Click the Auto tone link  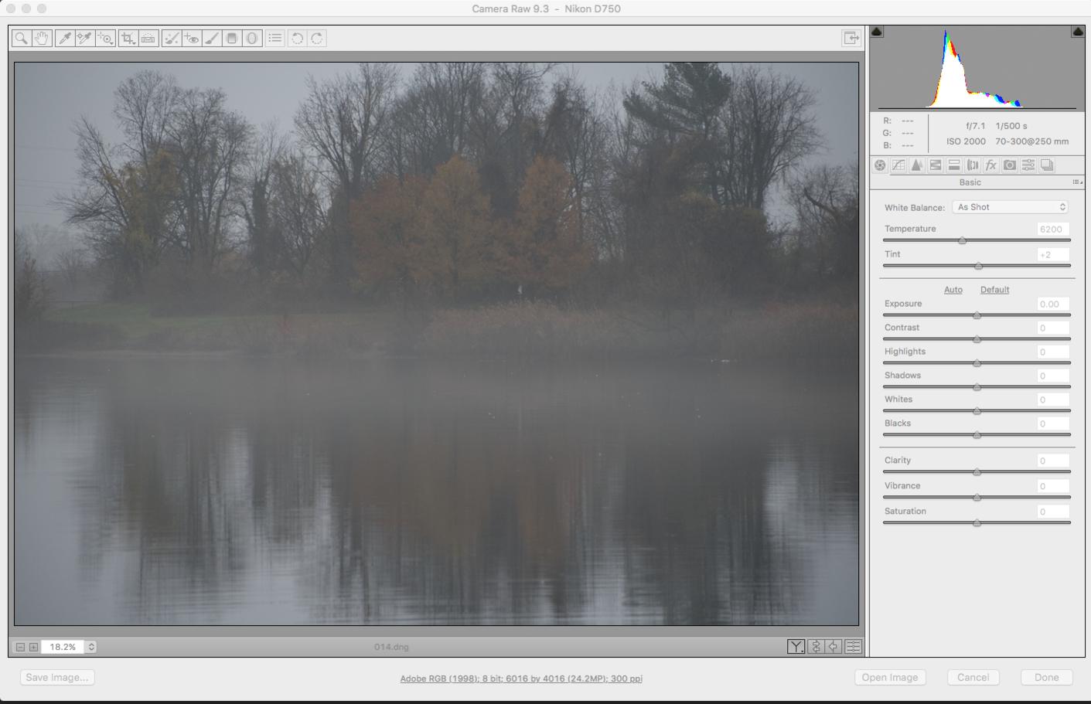pyautogui.click(x=953, y=290)
